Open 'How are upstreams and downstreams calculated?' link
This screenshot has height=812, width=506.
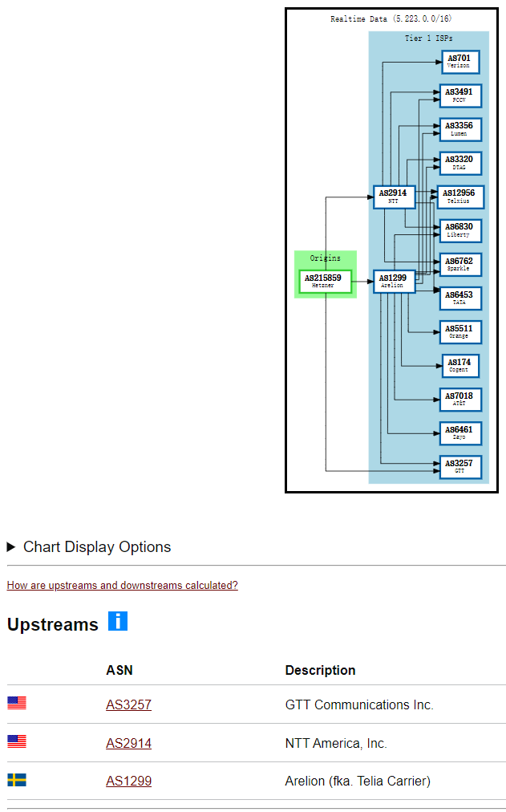point(122,585)
